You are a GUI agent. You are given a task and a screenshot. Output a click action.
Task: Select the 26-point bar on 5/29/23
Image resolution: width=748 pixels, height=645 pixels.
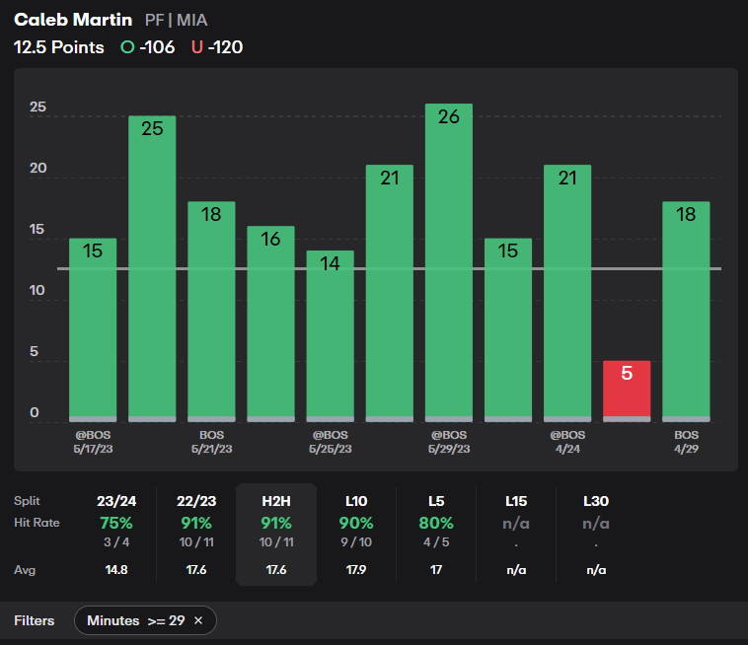coord(448,262)
